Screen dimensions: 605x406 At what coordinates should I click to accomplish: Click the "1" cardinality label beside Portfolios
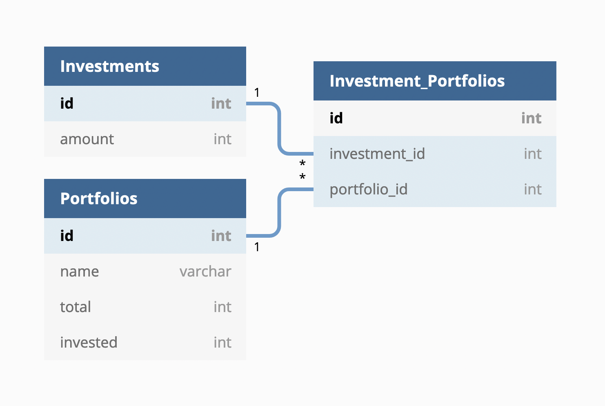click(257, 247)
